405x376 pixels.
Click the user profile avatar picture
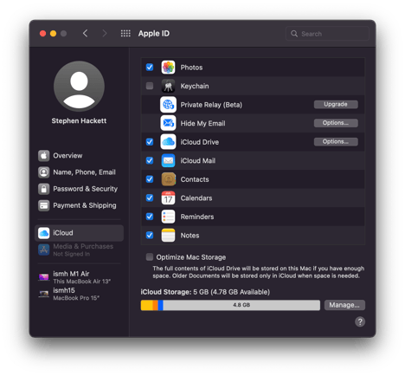79,86
